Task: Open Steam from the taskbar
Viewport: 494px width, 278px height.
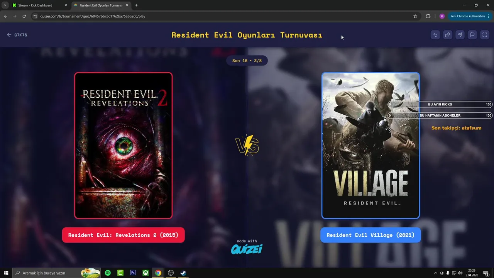Action: [183, 273]
